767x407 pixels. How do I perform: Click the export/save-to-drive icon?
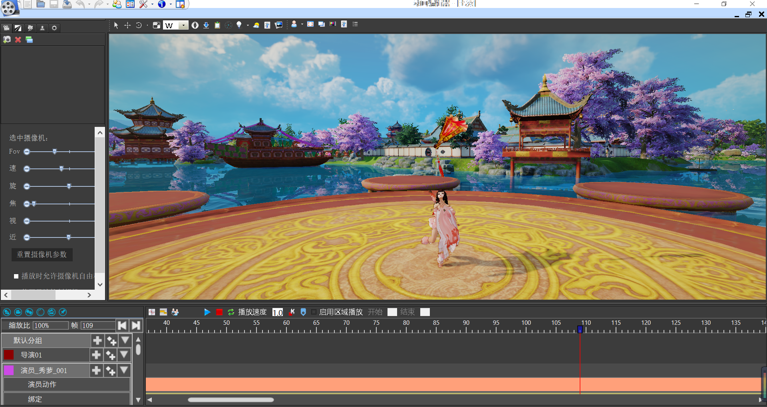(x=67, y=4)
